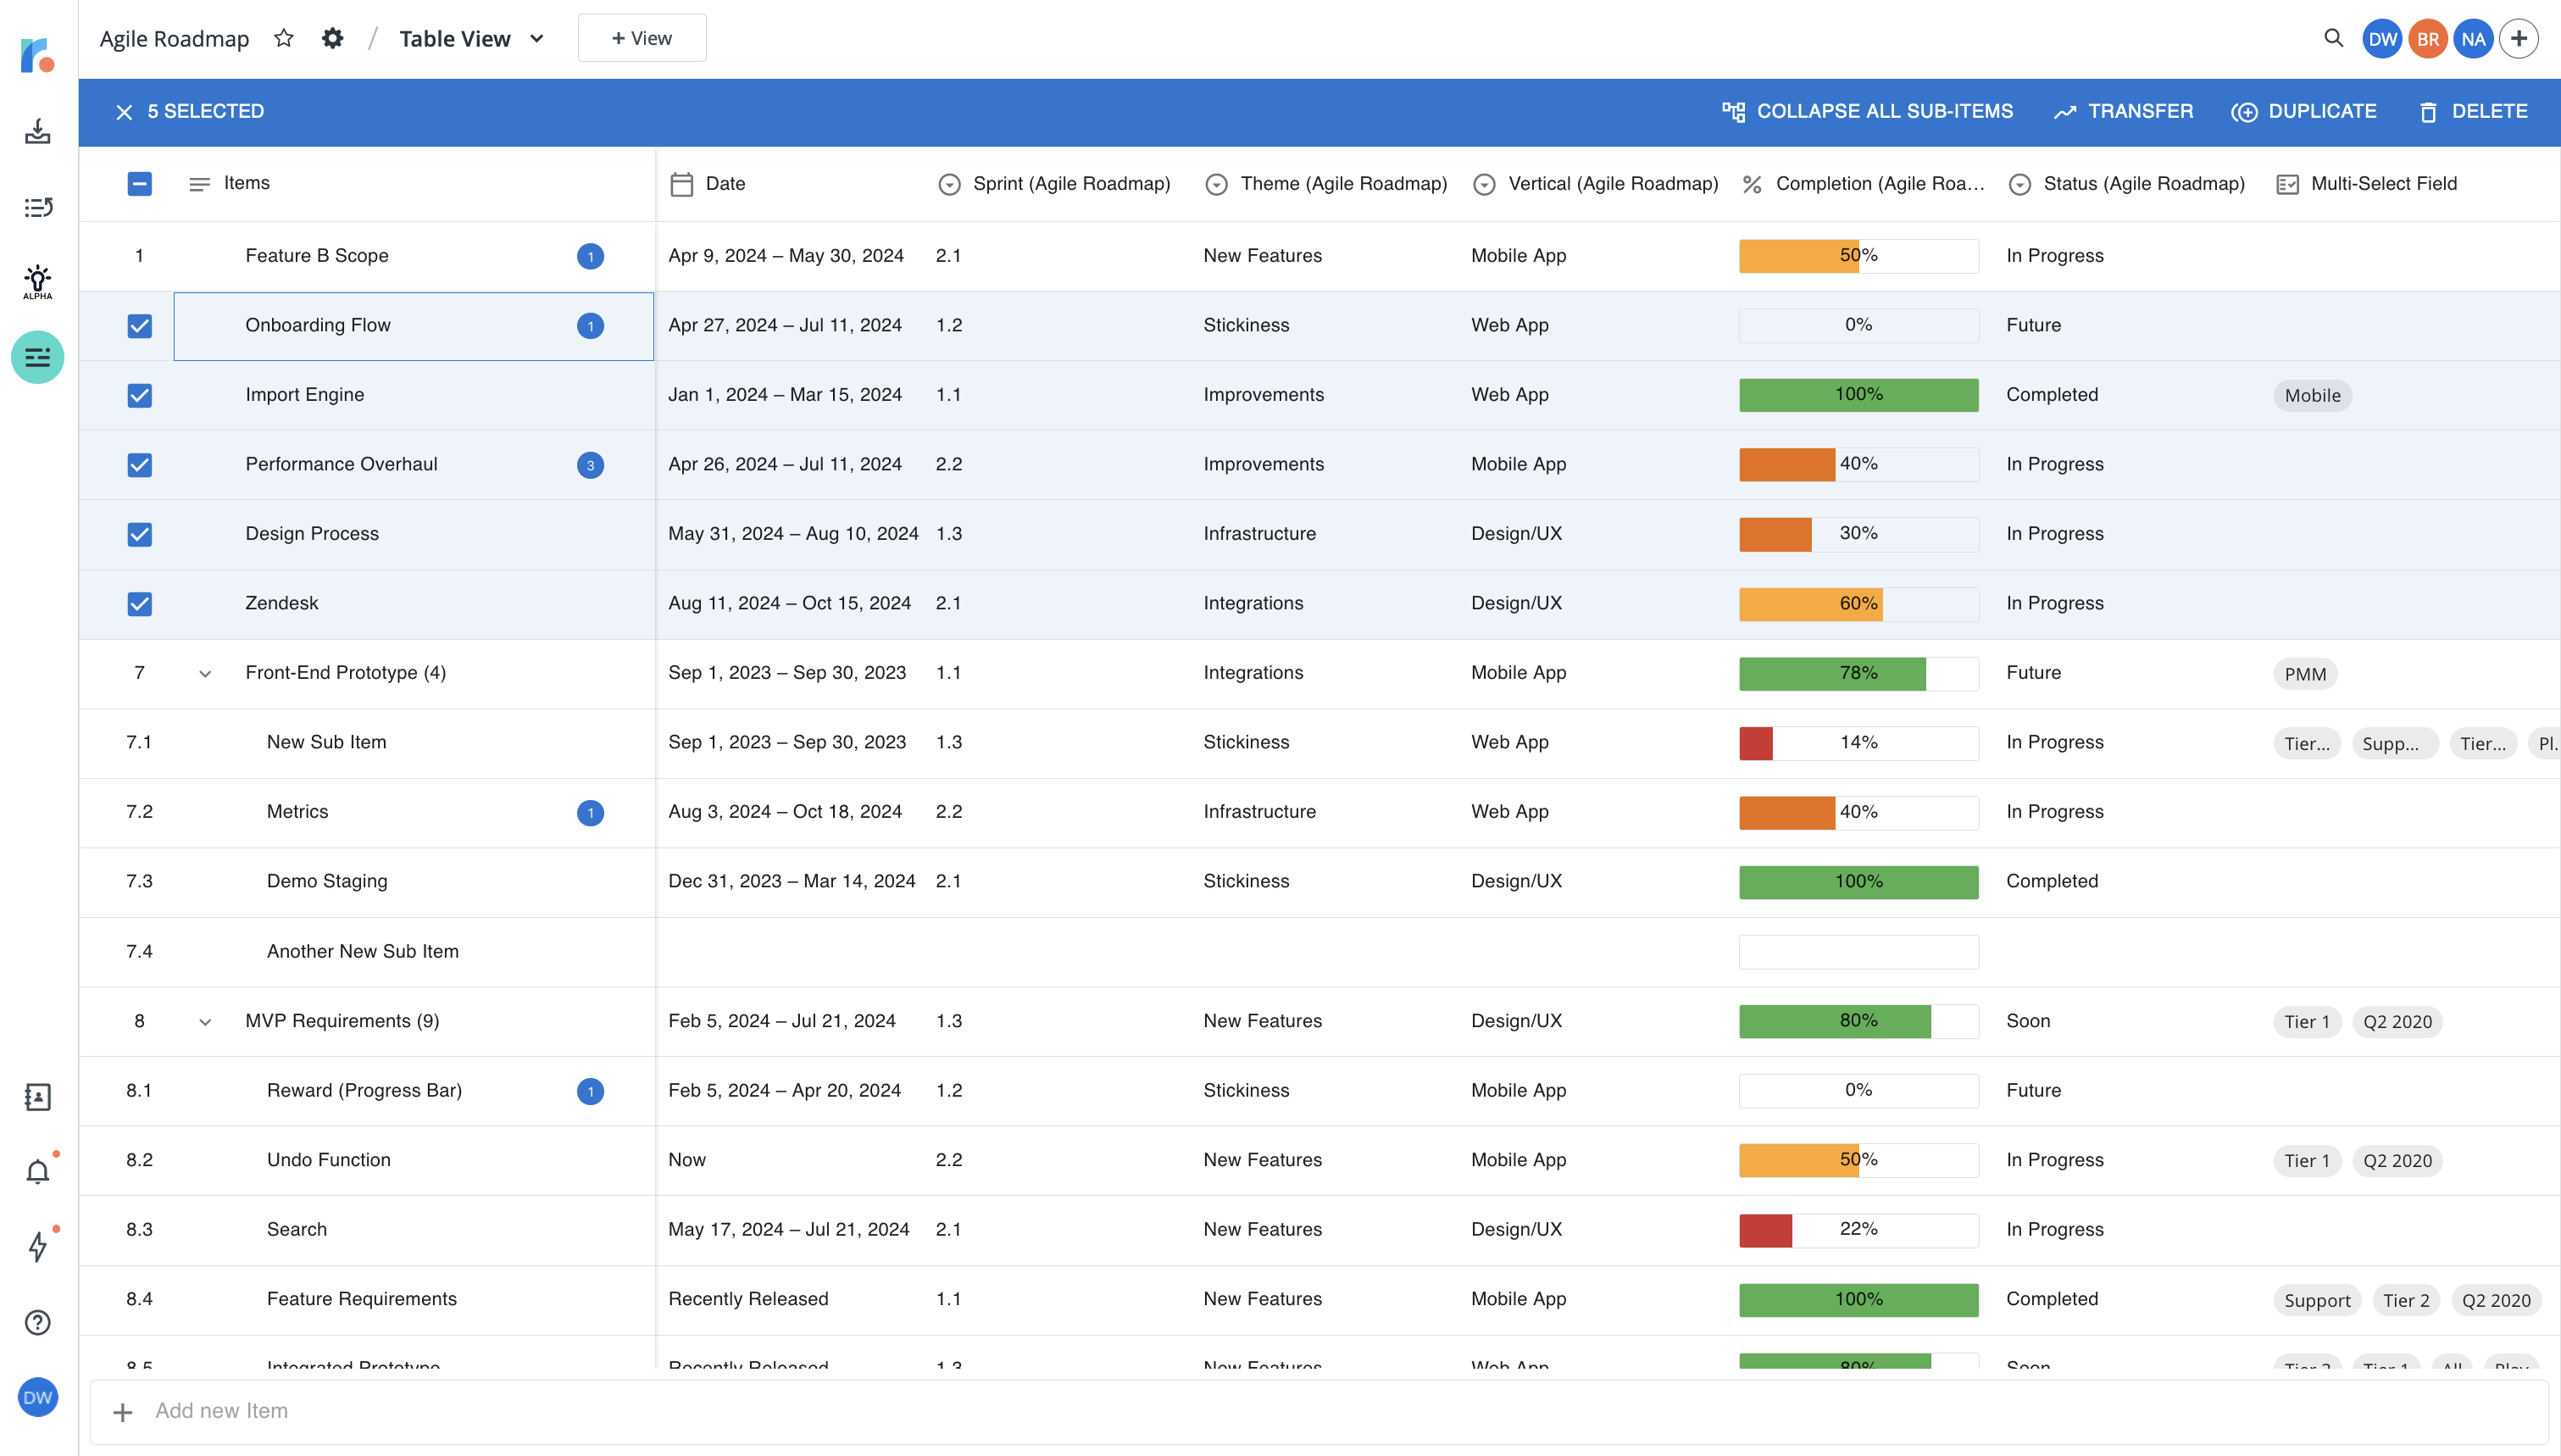The image size is (2561, 1456).
Task: Select the teal roadmap view sidebar icon
Action: click(37, 357)
